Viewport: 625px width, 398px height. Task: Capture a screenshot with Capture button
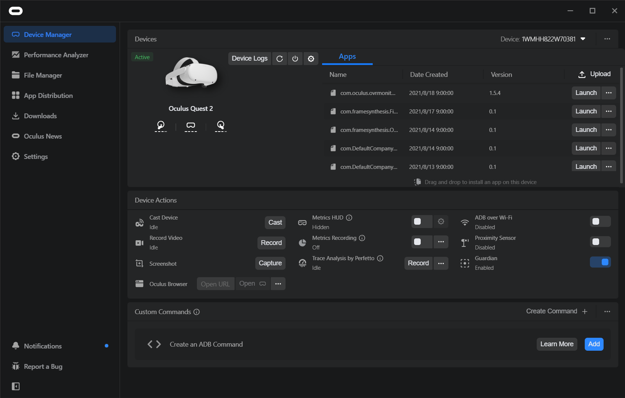click(270, 263)
